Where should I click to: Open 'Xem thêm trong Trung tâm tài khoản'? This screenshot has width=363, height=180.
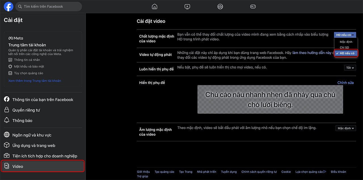coord(35,81)
